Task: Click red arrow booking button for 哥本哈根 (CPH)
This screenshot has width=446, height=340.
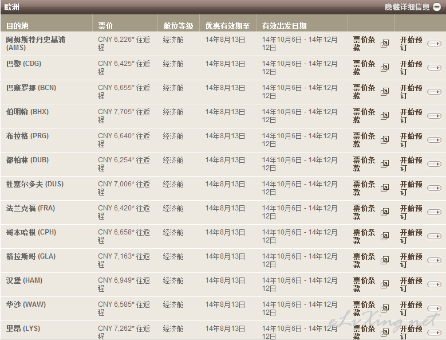Action: pos(434,236)
